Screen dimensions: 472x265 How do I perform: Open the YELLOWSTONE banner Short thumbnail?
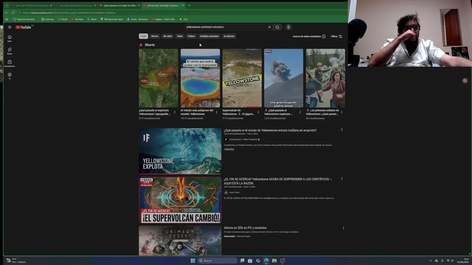tap(242, 78)
